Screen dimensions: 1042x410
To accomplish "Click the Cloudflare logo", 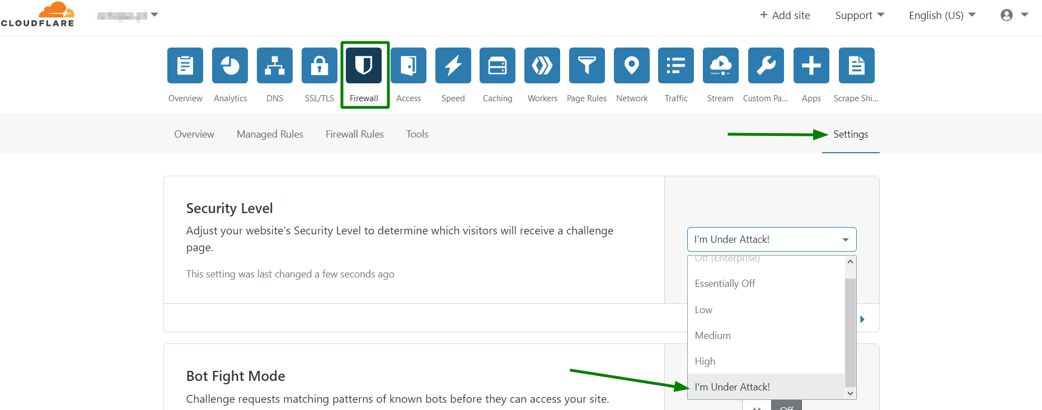I will (37, 15).
